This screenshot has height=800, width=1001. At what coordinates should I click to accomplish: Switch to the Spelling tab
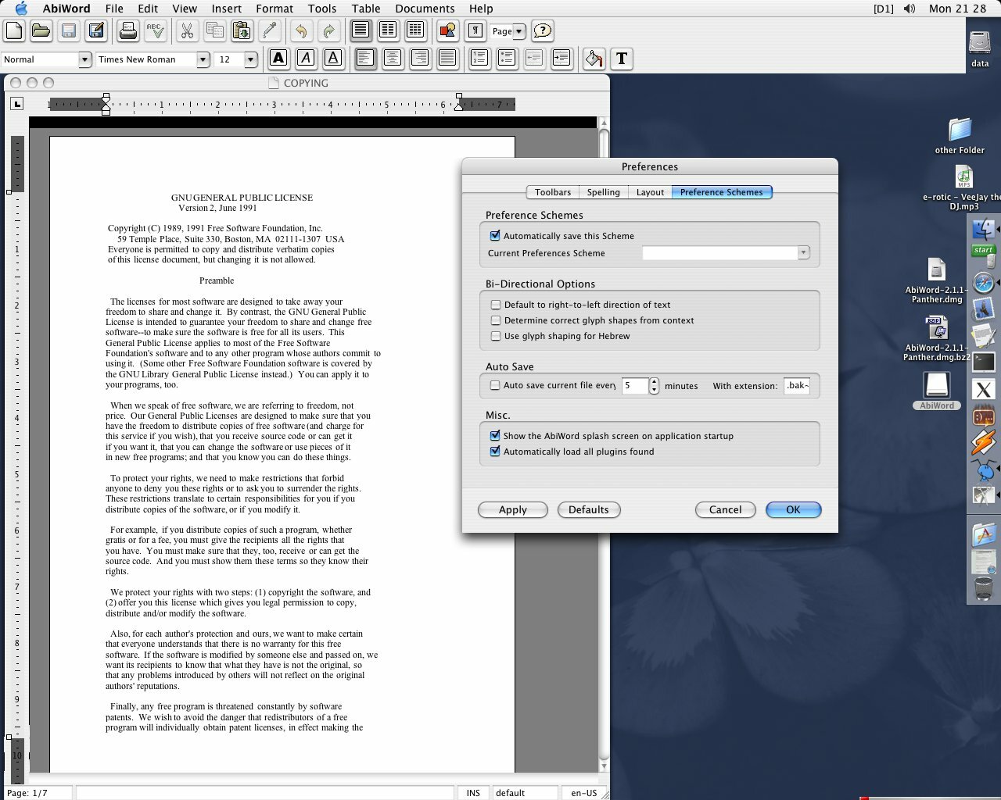coord(603,192)
